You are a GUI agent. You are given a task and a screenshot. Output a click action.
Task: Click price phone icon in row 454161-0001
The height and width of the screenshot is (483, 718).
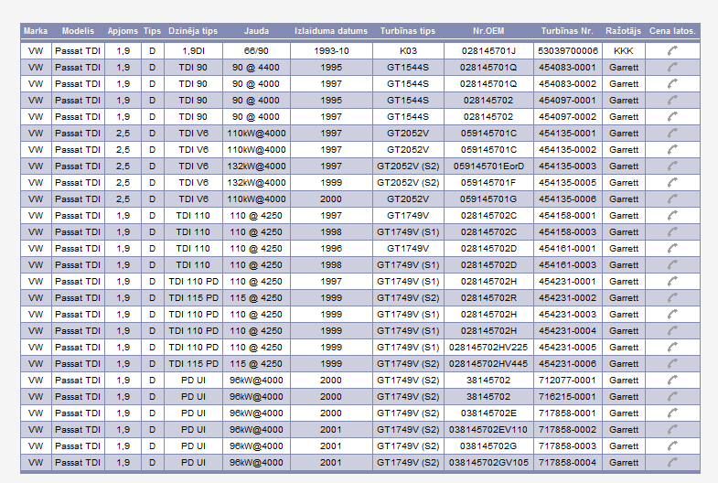pos(672,249)
